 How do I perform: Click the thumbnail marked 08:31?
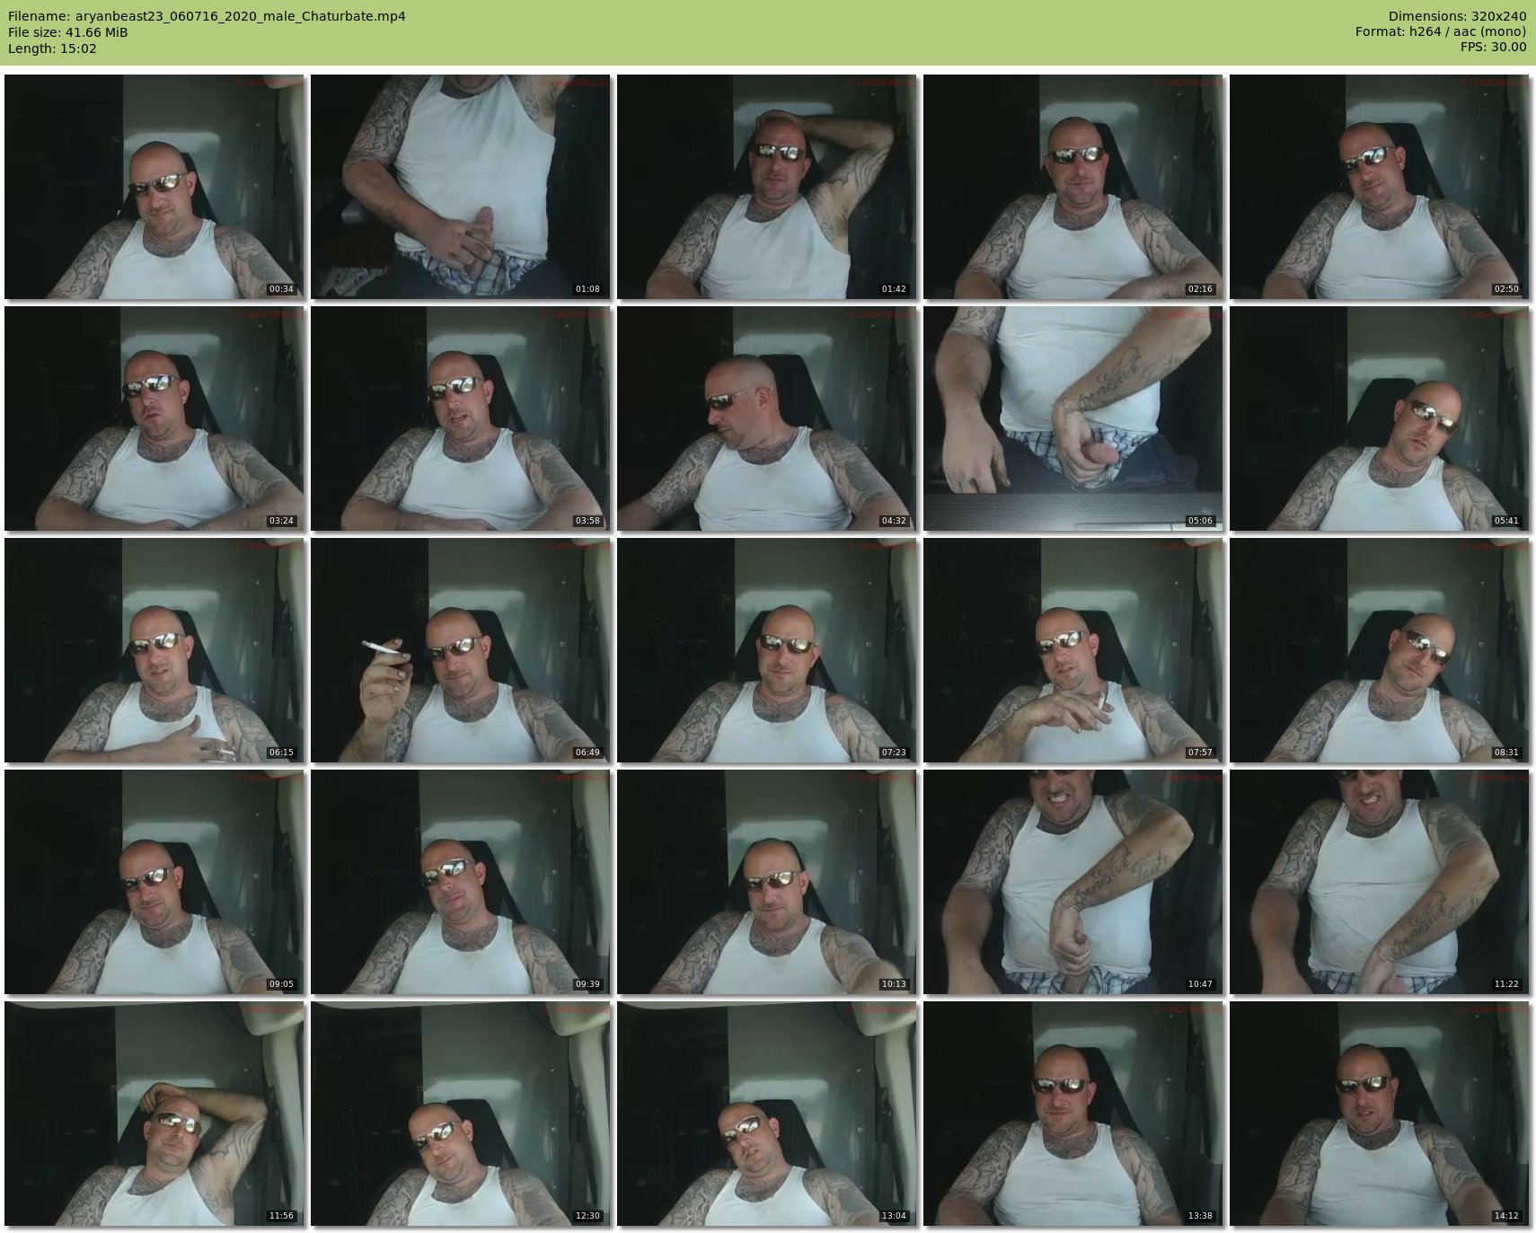(x=1379, y=650)
